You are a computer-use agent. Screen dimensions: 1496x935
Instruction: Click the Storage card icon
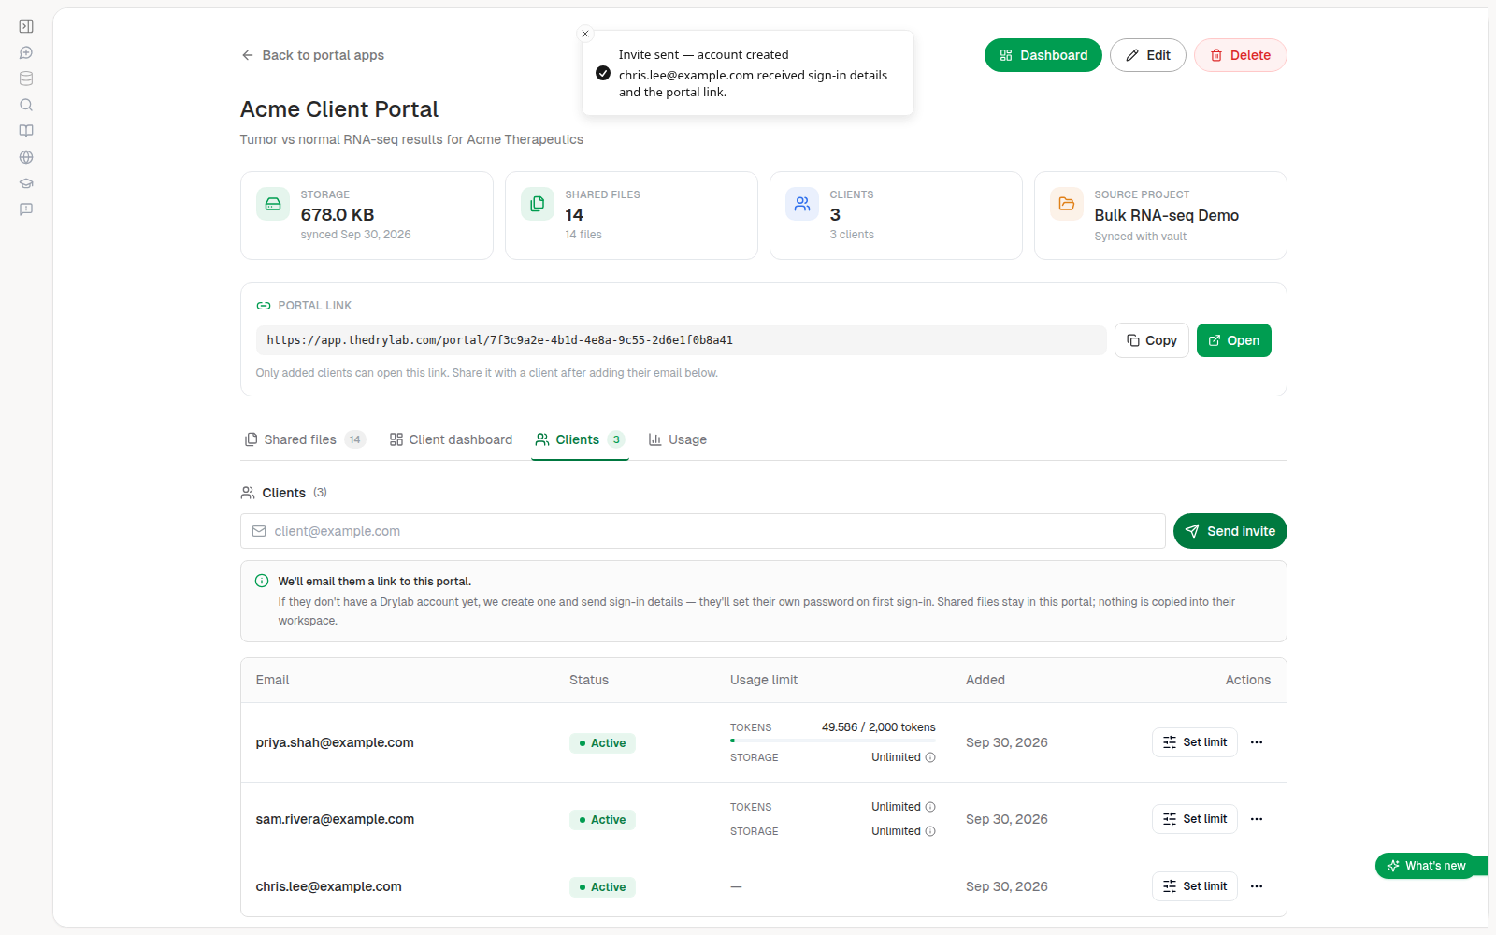tap(273, 204)
